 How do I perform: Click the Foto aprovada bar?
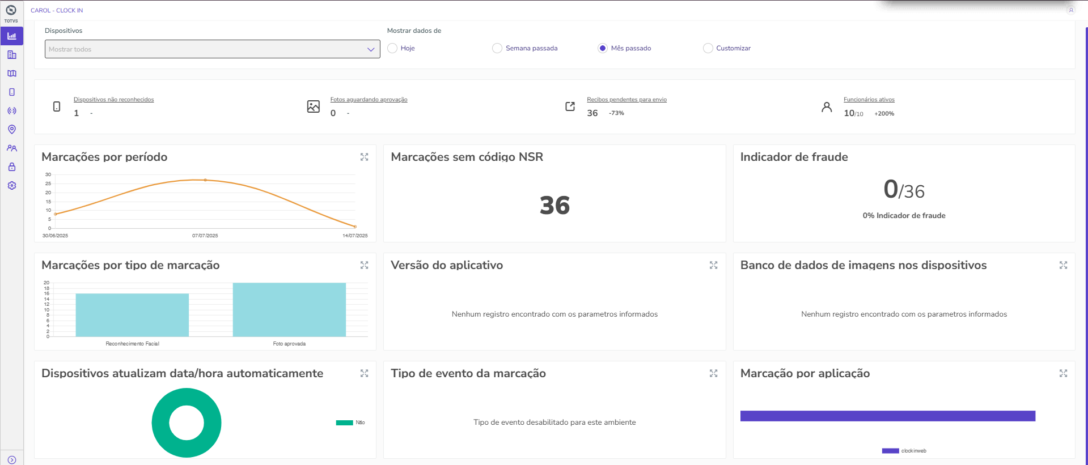(x=289, y=310)
